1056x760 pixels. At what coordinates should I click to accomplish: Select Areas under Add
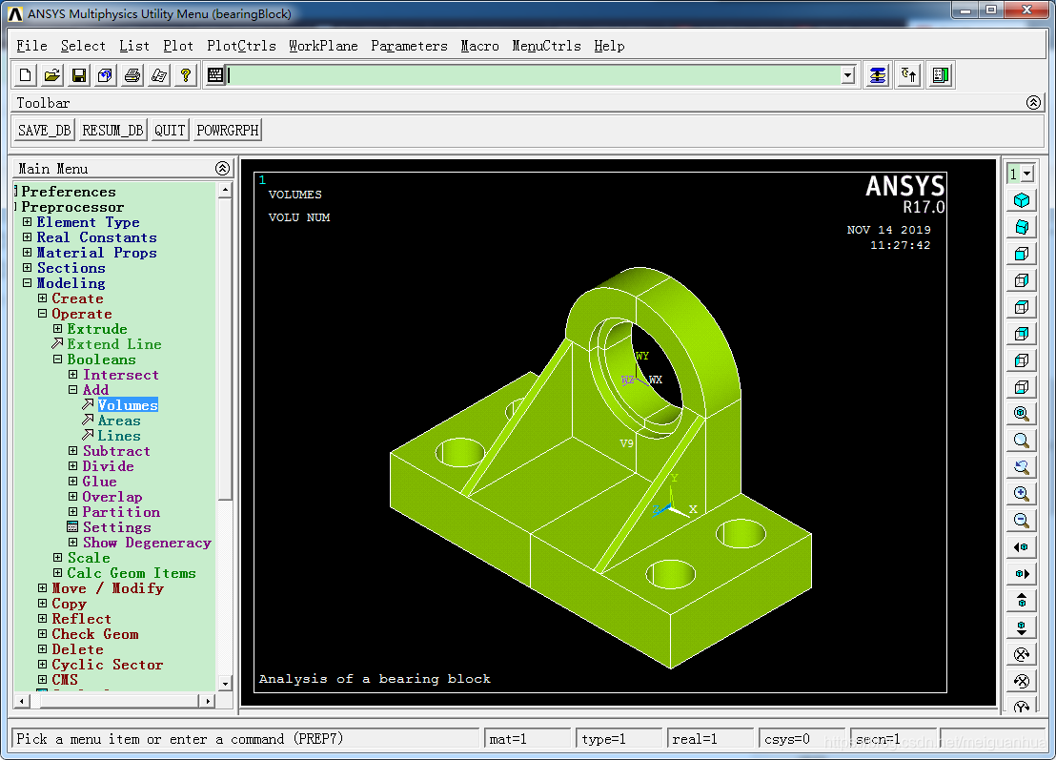[x=119, y=421]
